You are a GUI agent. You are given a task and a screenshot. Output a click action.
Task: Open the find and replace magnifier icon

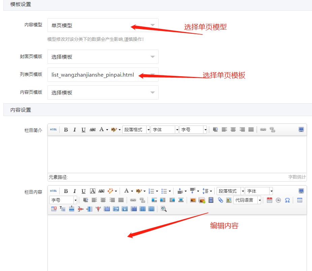pos(164,209)
